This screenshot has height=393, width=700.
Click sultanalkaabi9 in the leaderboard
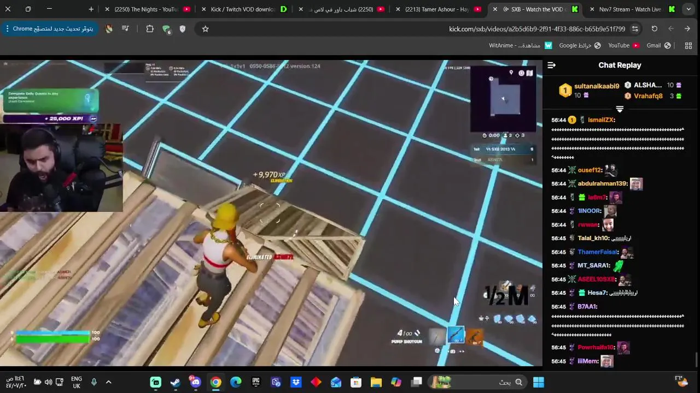(597, 86)
